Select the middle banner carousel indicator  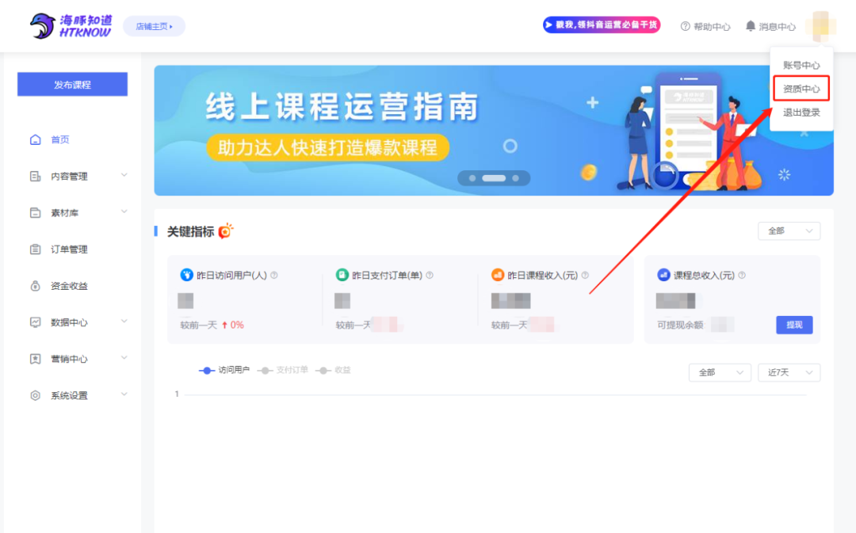pos(494,178)
